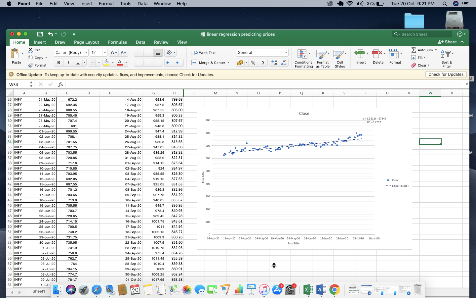Open the font size dropdown showing 12

105,53
